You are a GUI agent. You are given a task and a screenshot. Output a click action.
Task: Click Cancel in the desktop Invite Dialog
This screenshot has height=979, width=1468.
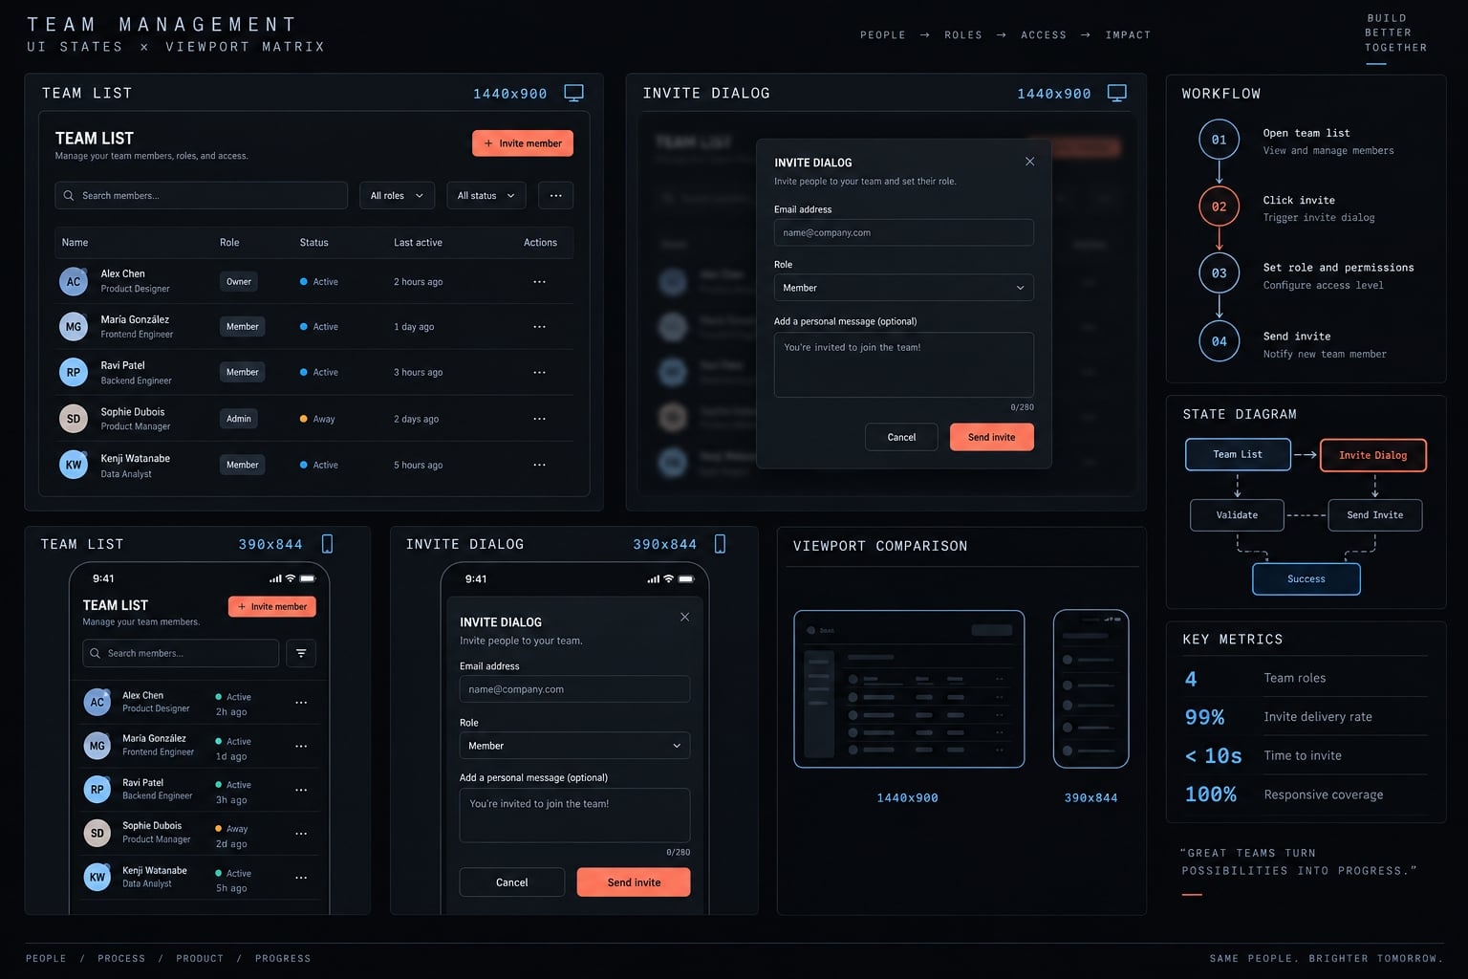coord(901,437)
